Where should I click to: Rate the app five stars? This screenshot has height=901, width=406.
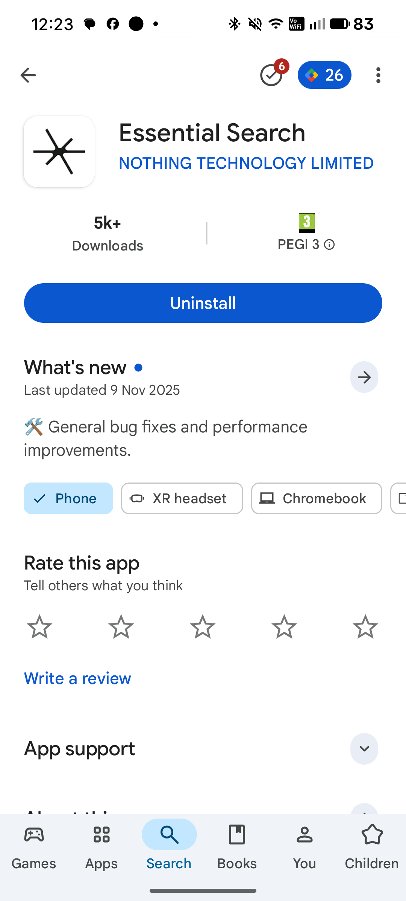pos(365,627)
